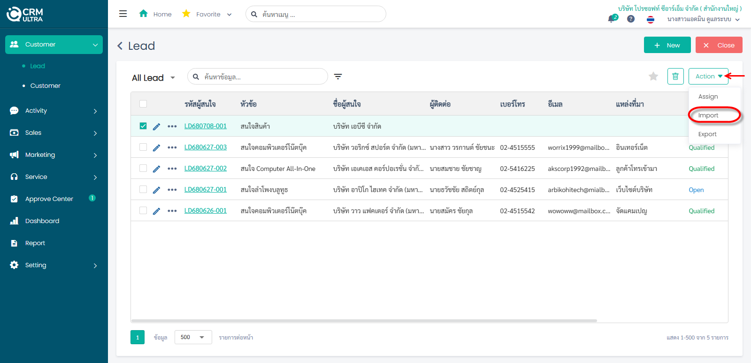Expand the Favorite dropdown
Image resolution: width=751 pixels, height=363 pixels.
pyautogui.click(x=229, y=15)
